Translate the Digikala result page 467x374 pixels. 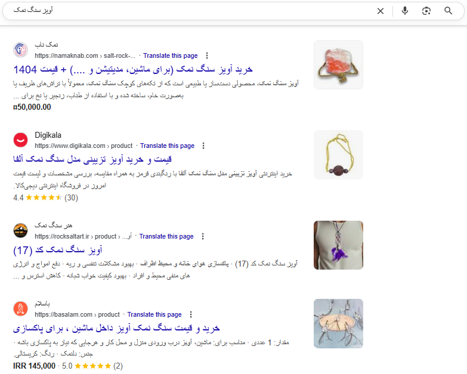tap(168, 146)
